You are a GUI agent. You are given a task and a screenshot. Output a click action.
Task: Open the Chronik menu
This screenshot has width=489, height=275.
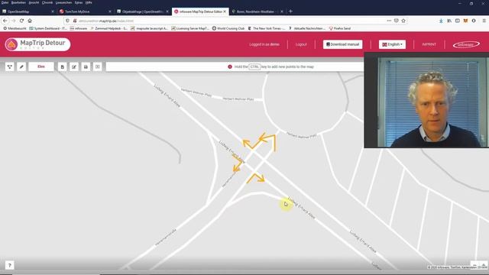pyautogui.click(x=47, y=2)
